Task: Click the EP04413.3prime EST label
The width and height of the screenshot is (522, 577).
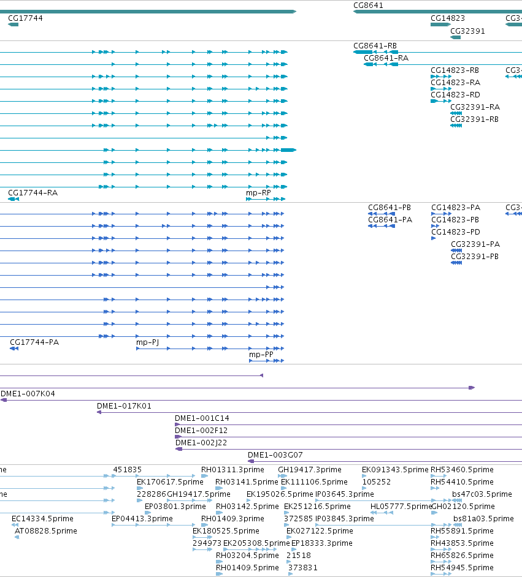Action: click(x=142, y=518)
